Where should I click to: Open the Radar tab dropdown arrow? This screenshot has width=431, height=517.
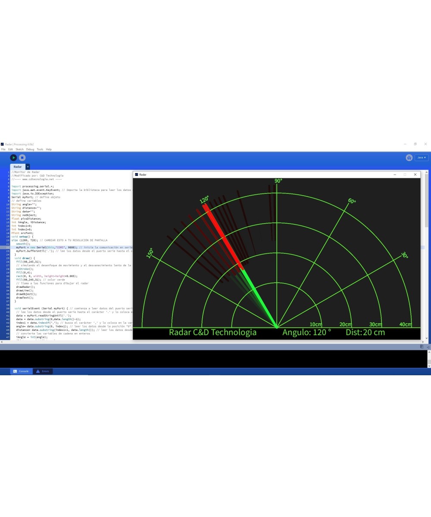[28, 167]
